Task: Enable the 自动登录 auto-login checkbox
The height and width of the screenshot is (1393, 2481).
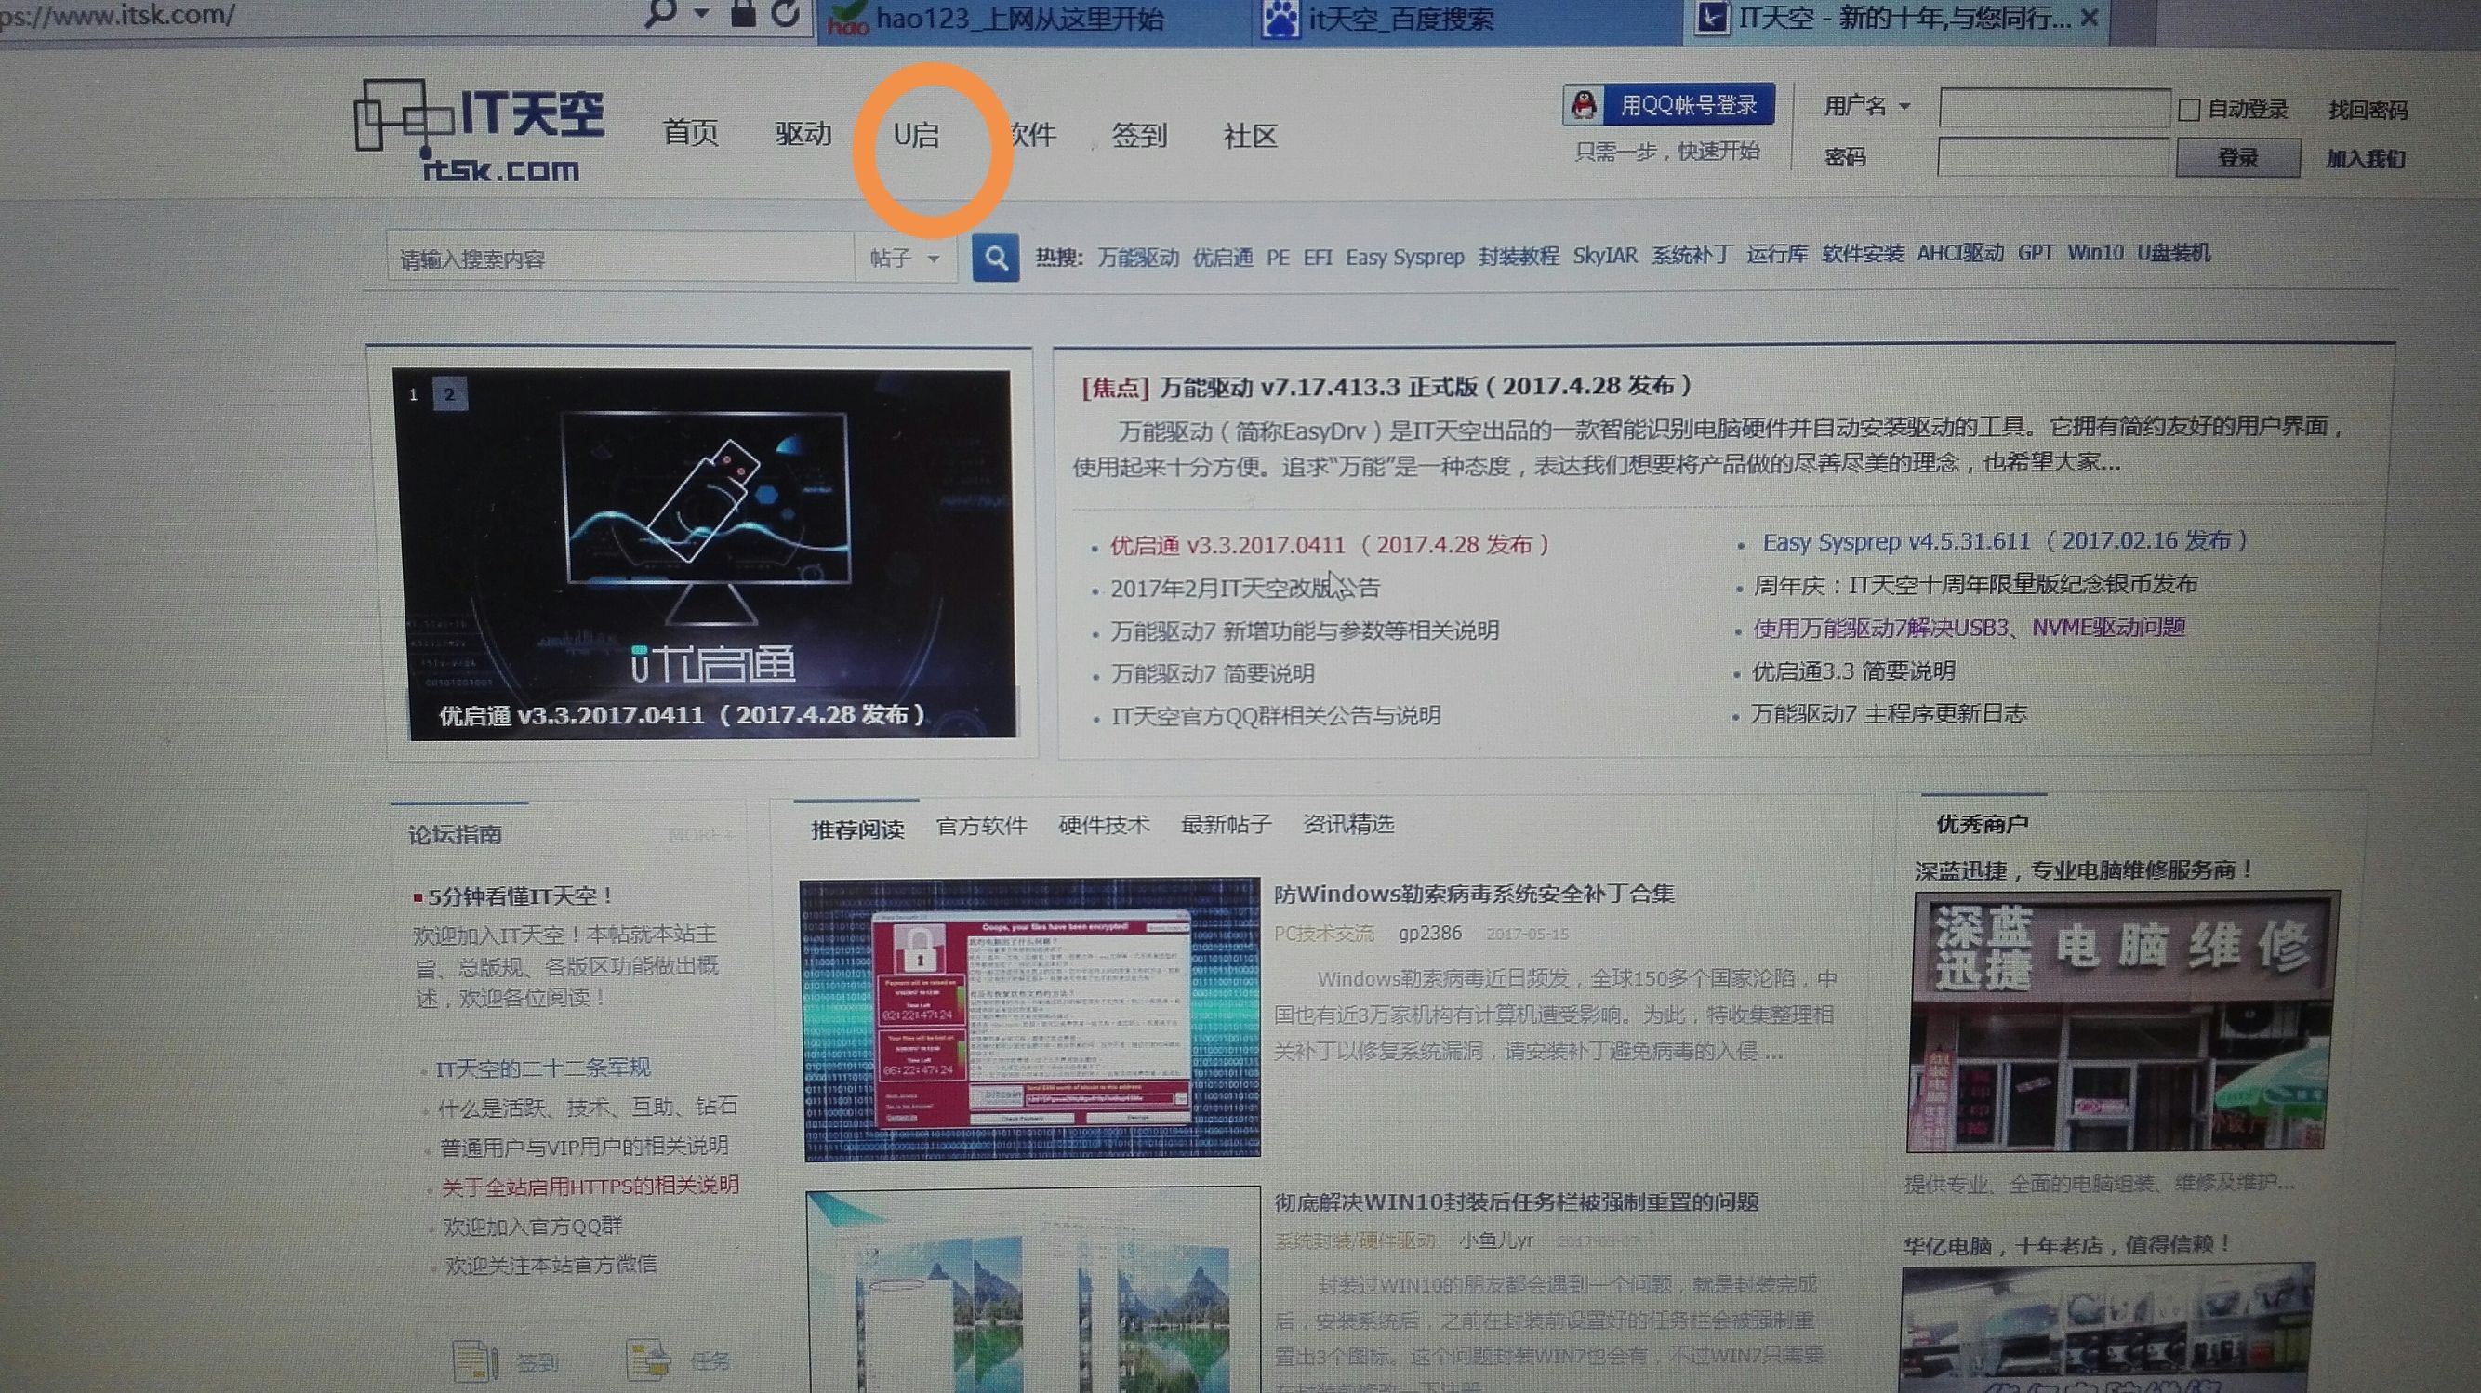Action: coord(2188,109)
